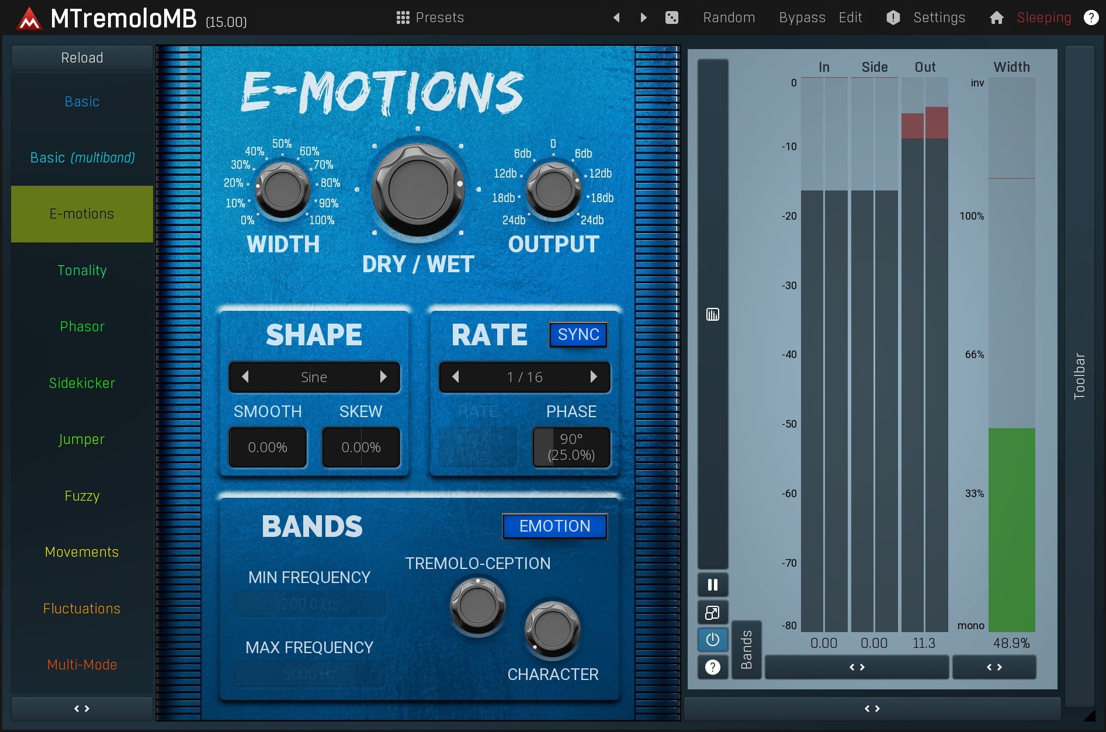Select the next Shape after Sine

383,377
